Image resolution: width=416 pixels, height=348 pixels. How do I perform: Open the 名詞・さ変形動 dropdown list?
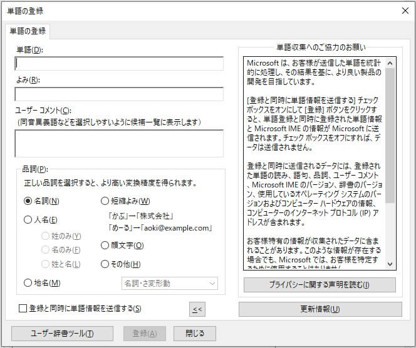pos(169,284)
